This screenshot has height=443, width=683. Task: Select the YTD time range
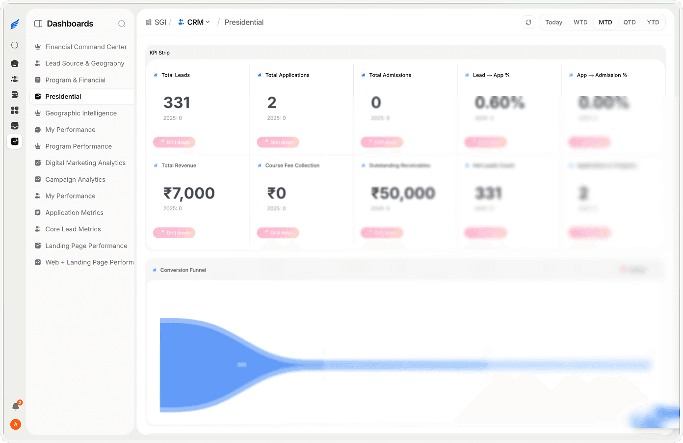[653, 22]
